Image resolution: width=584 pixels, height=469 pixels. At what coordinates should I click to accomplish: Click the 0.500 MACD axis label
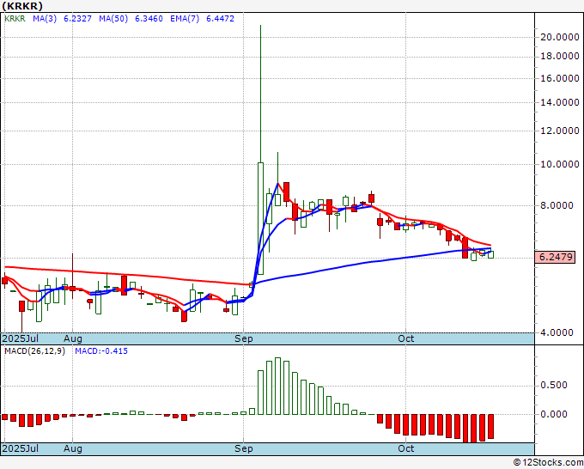point(554,385)
